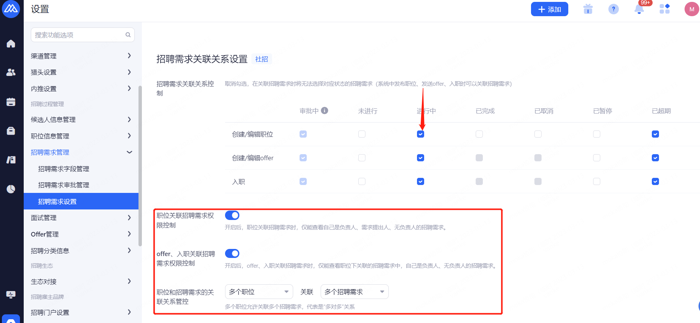
Task: Open notifications bell with 99+ badge
Action: pyautogui.click(x=639, y=9)
